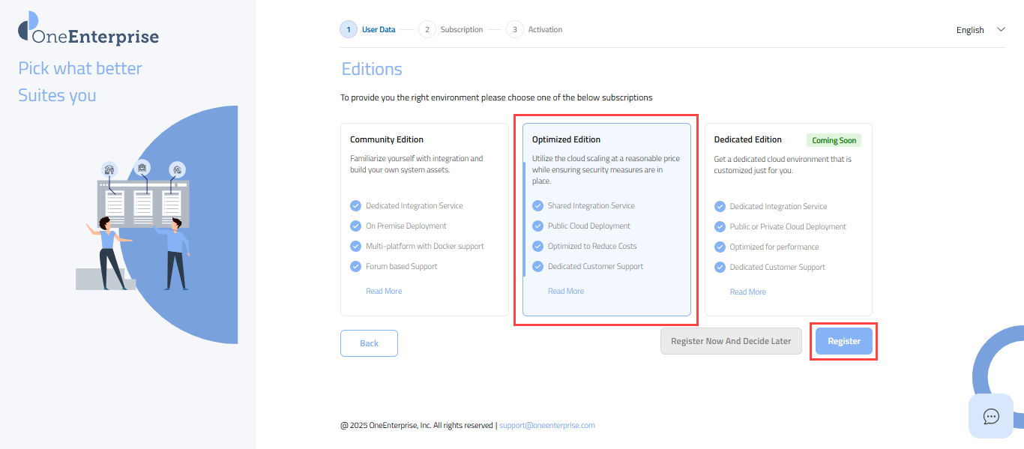Expand Read More under Community Edition
This screenshot has width=1024, height=449.
tap(384, 292)
